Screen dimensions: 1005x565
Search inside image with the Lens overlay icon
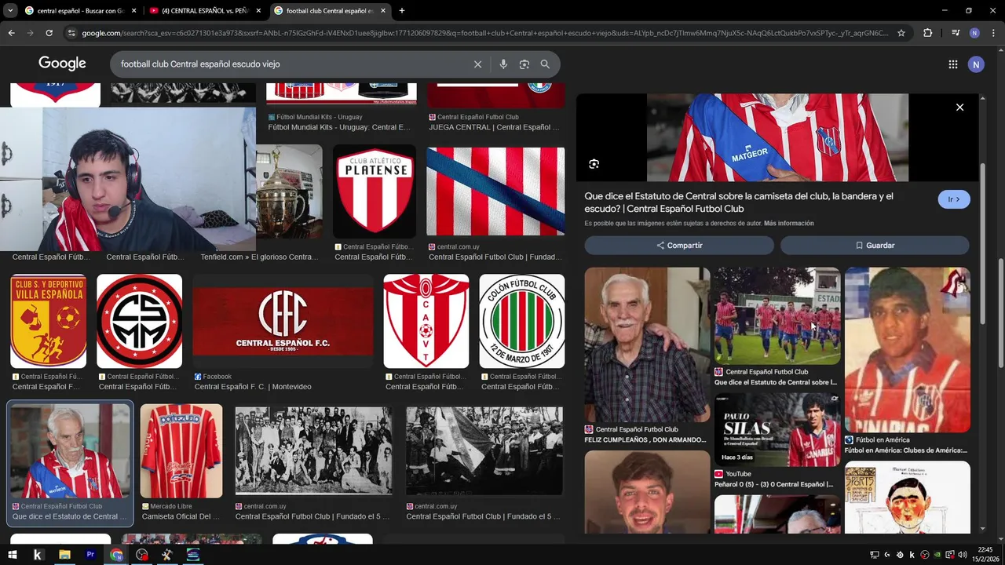[594, 164]
